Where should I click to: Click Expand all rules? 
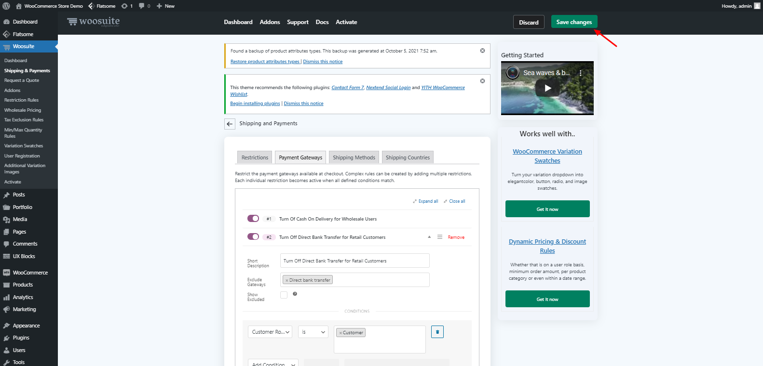tap(425, 201)
